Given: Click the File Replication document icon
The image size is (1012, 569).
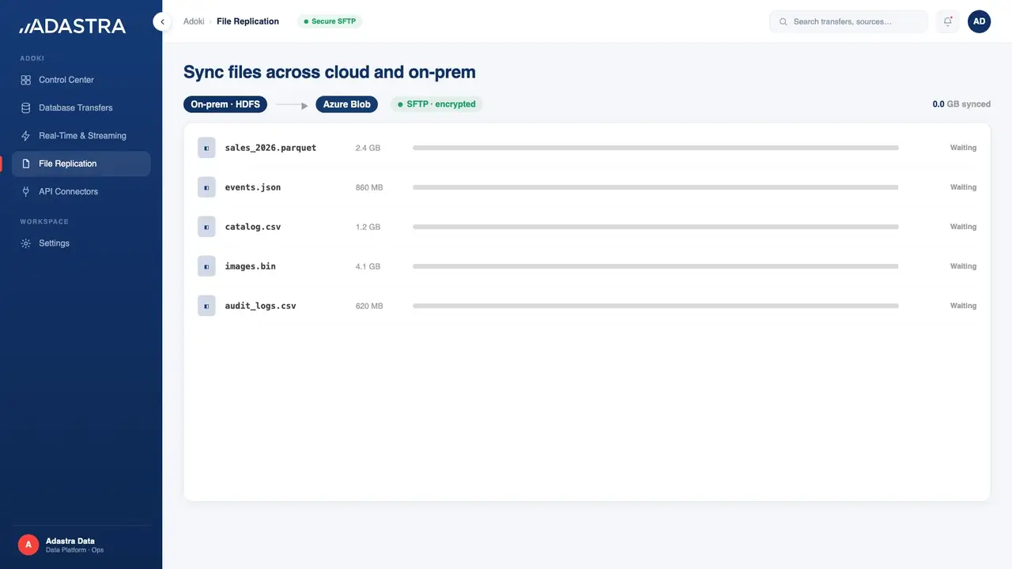Looking at the screenshot, I should 25,164.
